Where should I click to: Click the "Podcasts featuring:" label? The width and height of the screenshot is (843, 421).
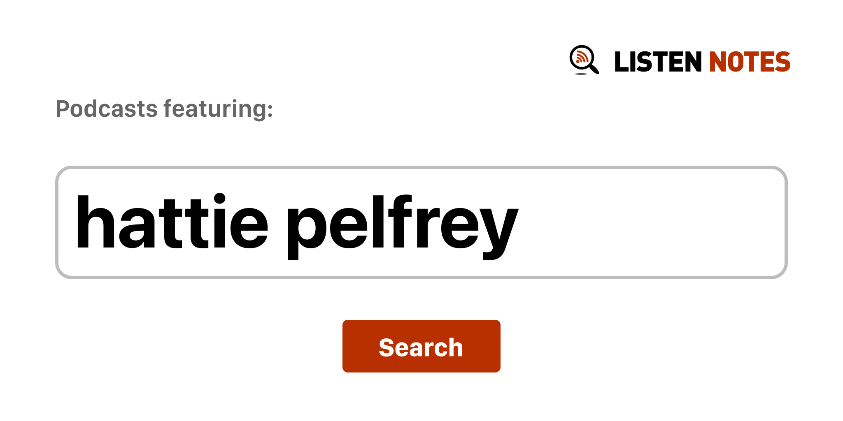164,109
